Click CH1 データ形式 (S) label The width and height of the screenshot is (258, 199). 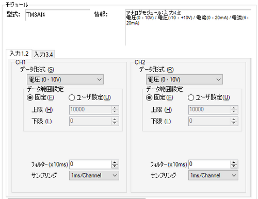(37, 70)
